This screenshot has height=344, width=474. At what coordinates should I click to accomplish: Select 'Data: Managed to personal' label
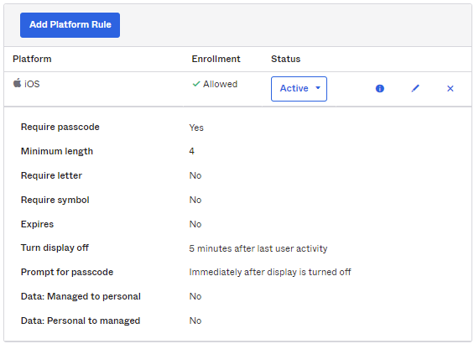[81, 296]
